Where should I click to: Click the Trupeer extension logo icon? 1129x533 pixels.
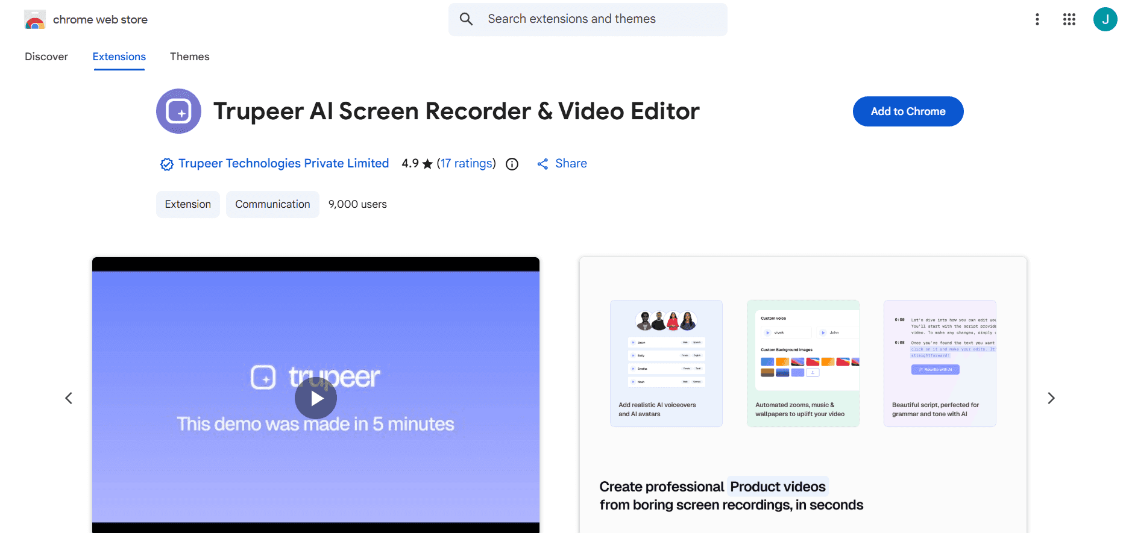click(178, 111)
